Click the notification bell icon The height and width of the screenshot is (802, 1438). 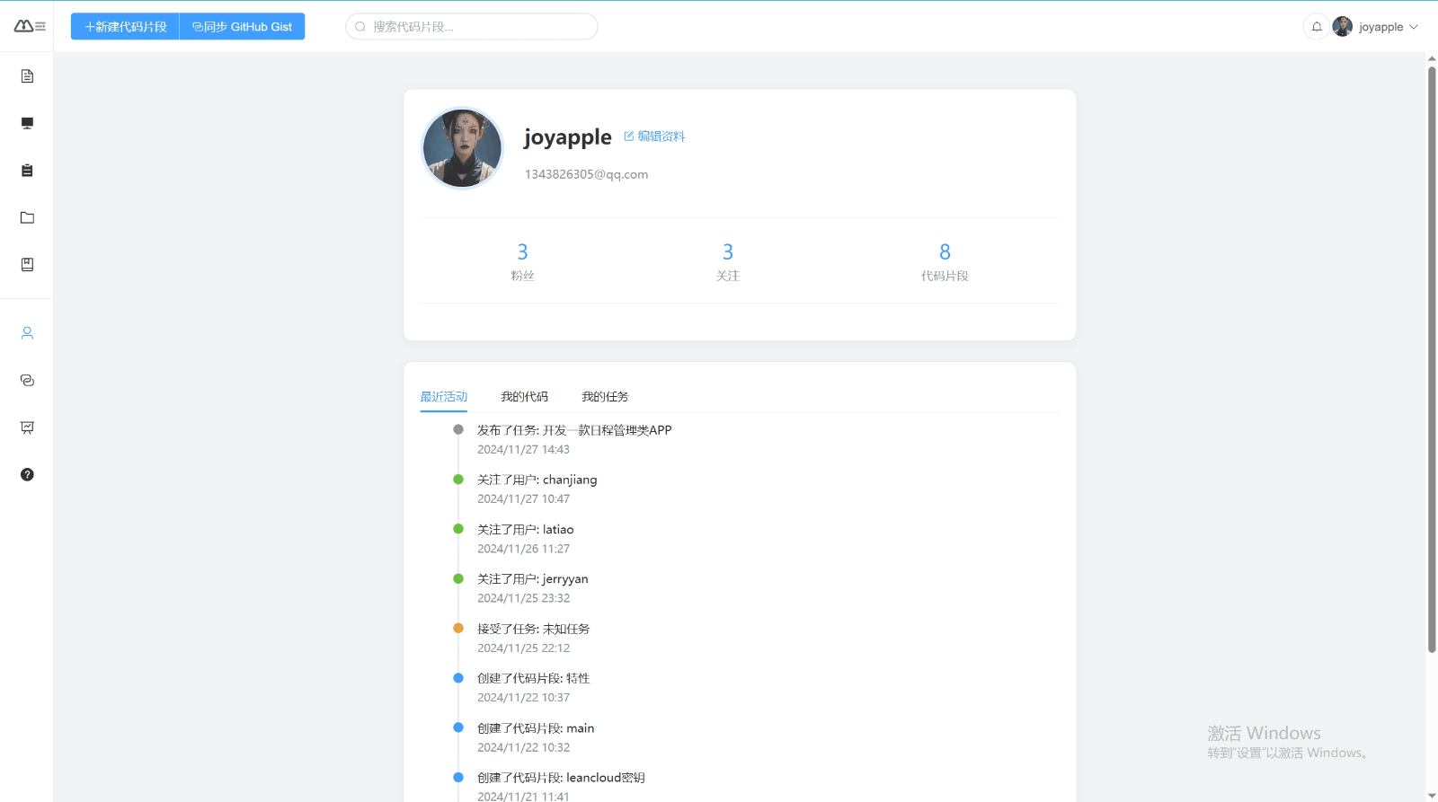point(1317,27)
